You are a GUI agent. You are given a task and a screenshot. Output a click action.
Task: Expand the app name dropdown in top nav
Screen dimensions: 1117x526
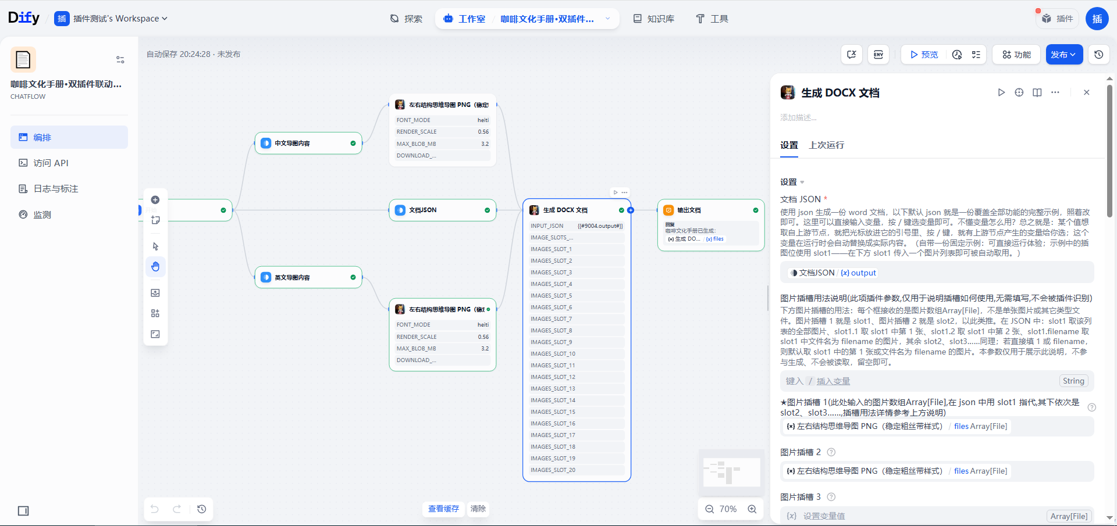click(608, 19)
